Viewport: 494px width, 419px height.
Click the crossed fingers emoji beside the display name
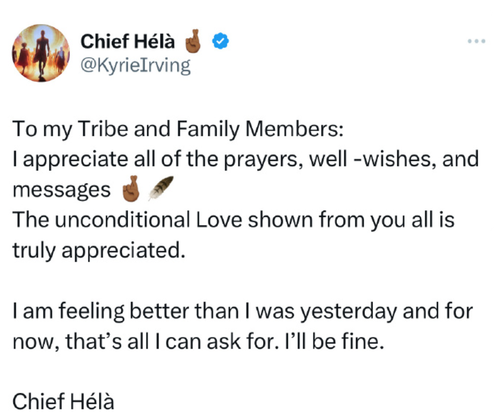click(x=193, y=41)
